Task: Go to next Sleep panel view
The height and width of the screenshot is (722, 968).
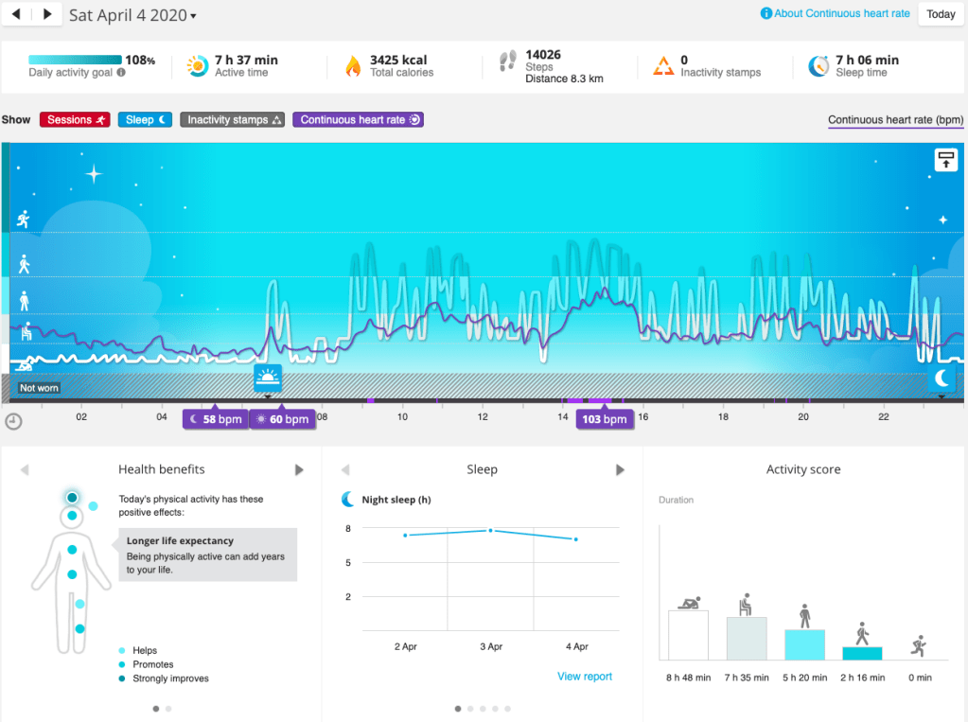Action: click(620, 469)
